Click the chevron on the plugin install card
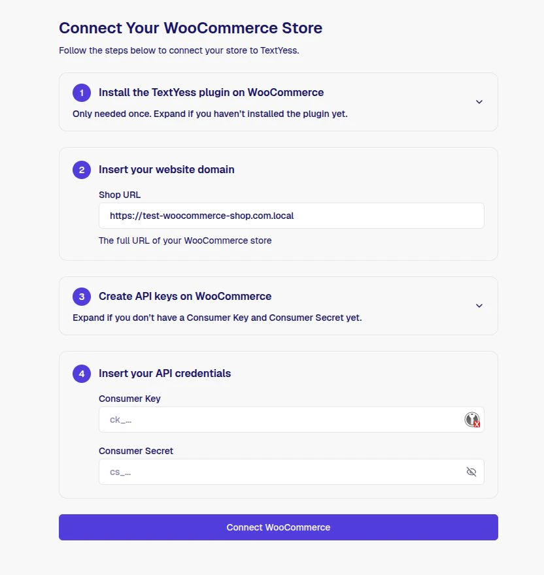This screenshot has width=544, height=575. pos(479,102)
